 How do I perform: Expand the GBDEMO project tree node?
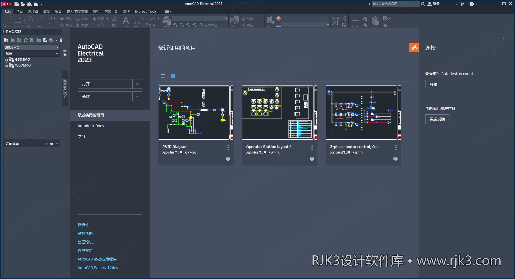point(6,60)
